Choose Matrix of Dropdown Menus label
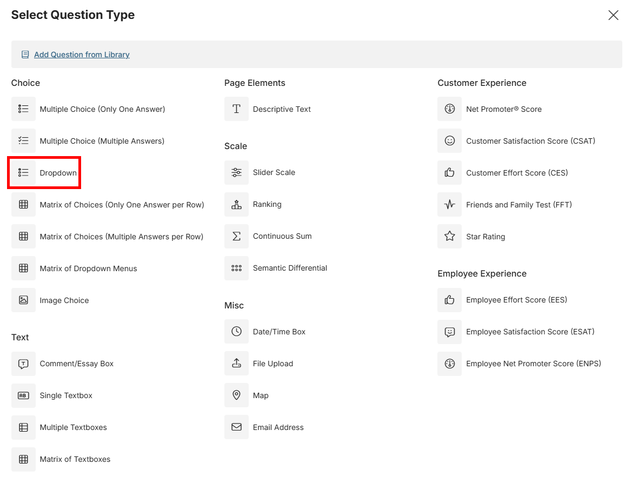The height and width of the screenshot is (484, 625). click(89, 268)
